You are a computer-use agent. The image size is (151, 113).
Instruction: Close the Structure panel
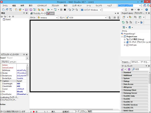coord(27,13)
